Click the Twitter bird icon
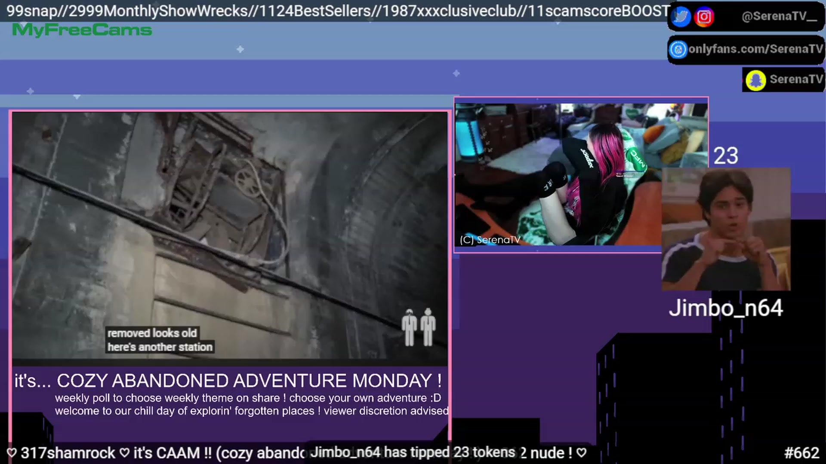This screenshot has width=826, height=464. point(681,17)
